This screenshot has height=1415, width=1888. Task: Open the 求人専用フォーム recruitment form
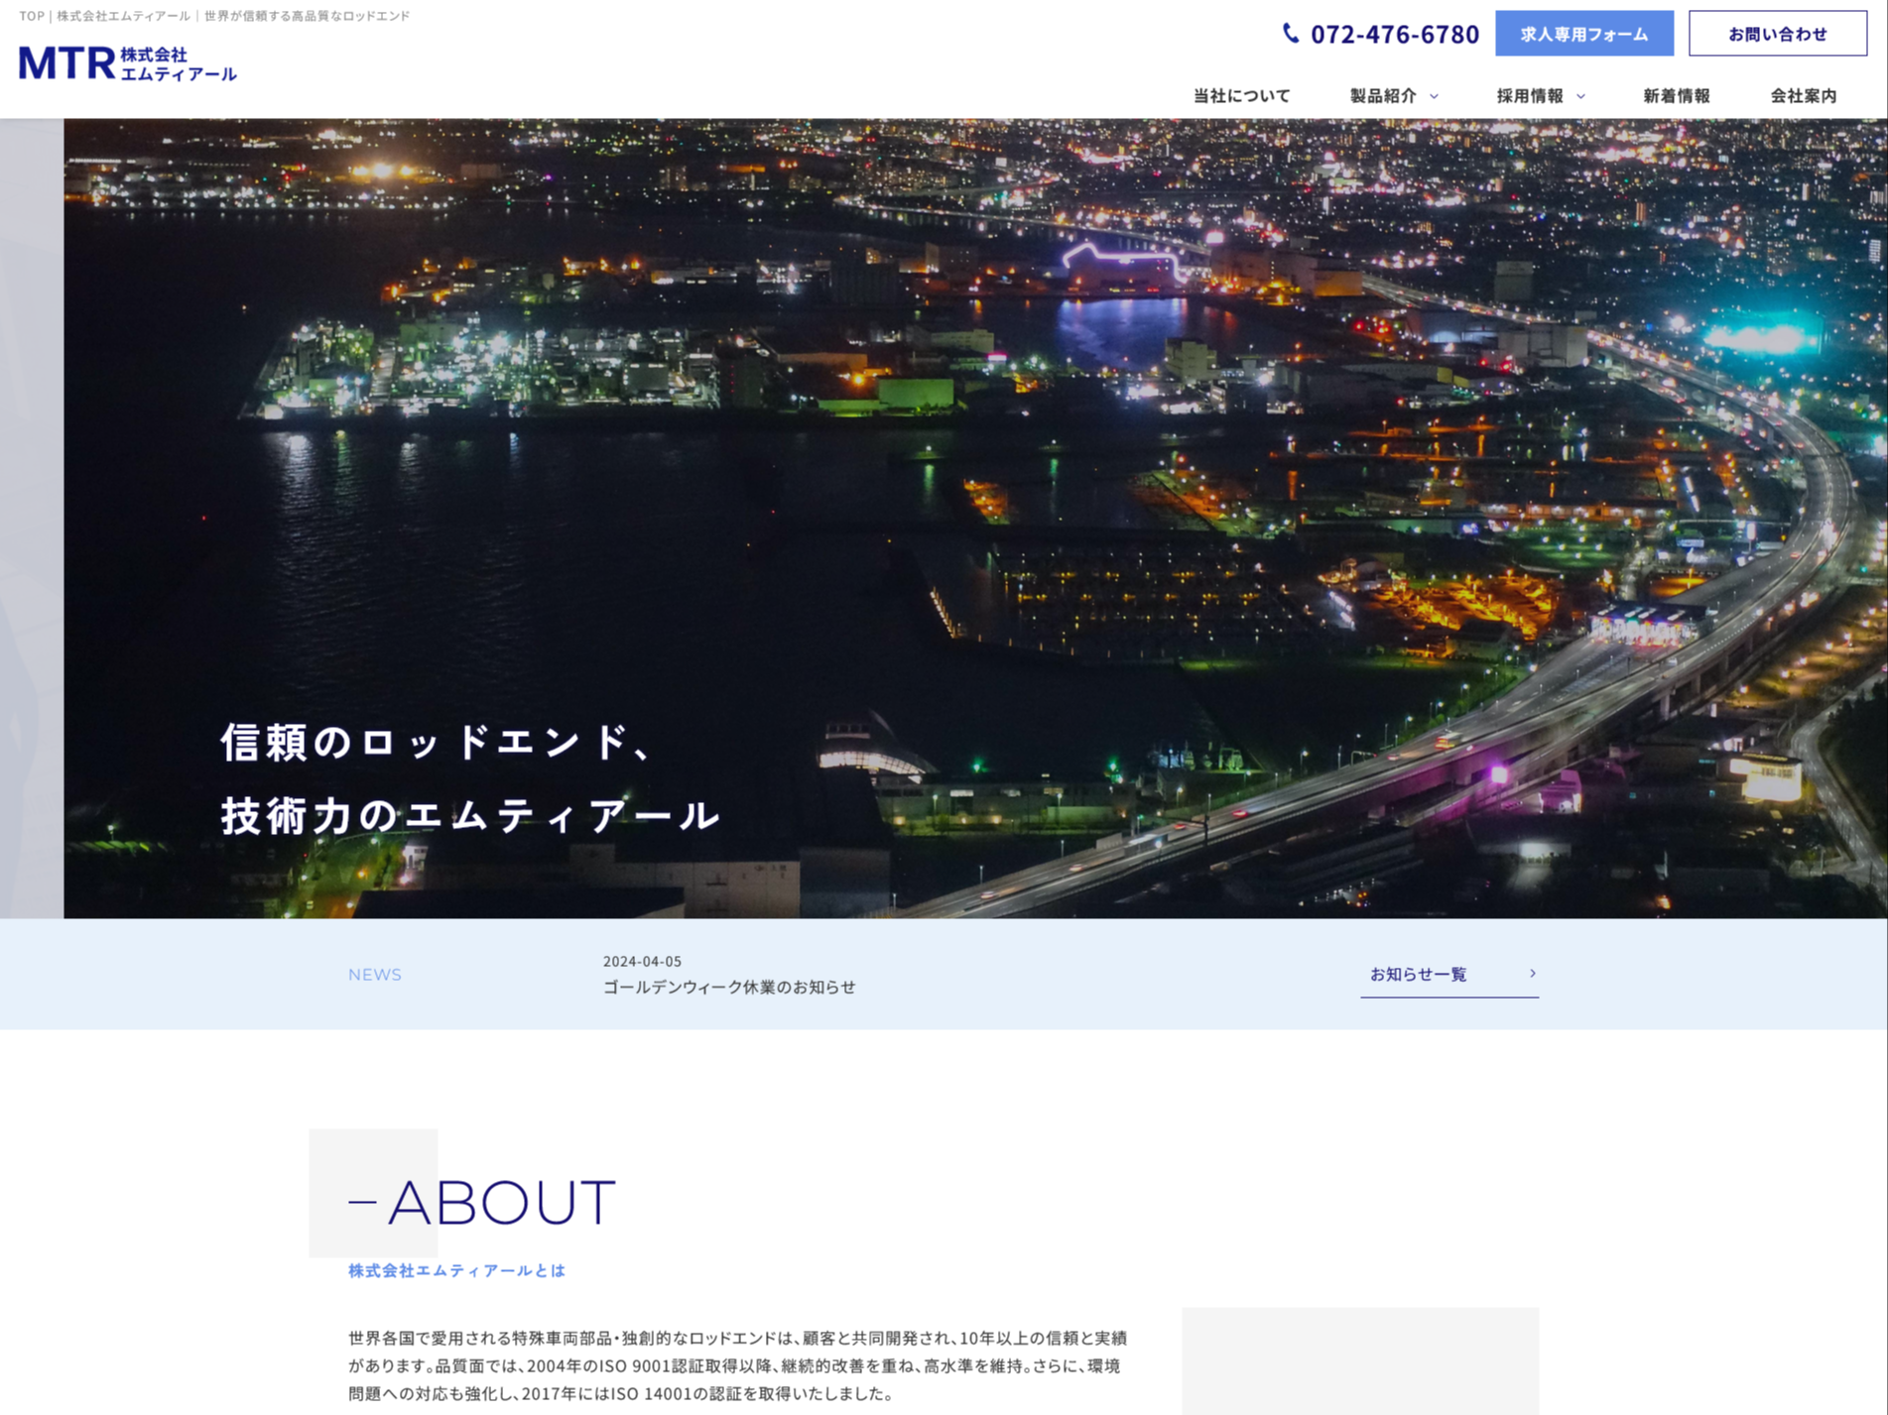point(1584,34)
